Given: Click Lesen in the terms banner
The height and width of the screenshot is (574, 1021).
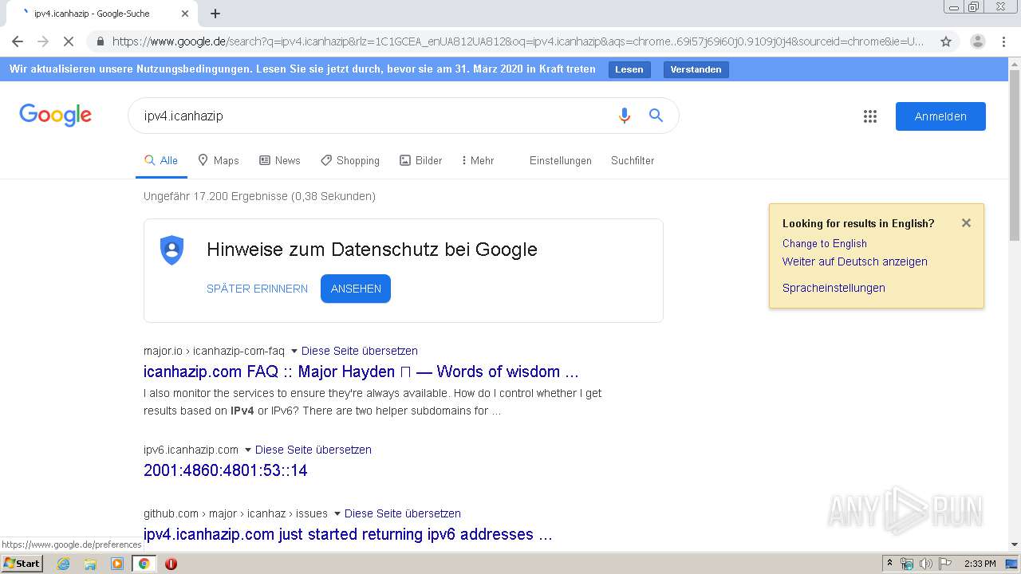Looking at the screenshot, I should (629, 69).
